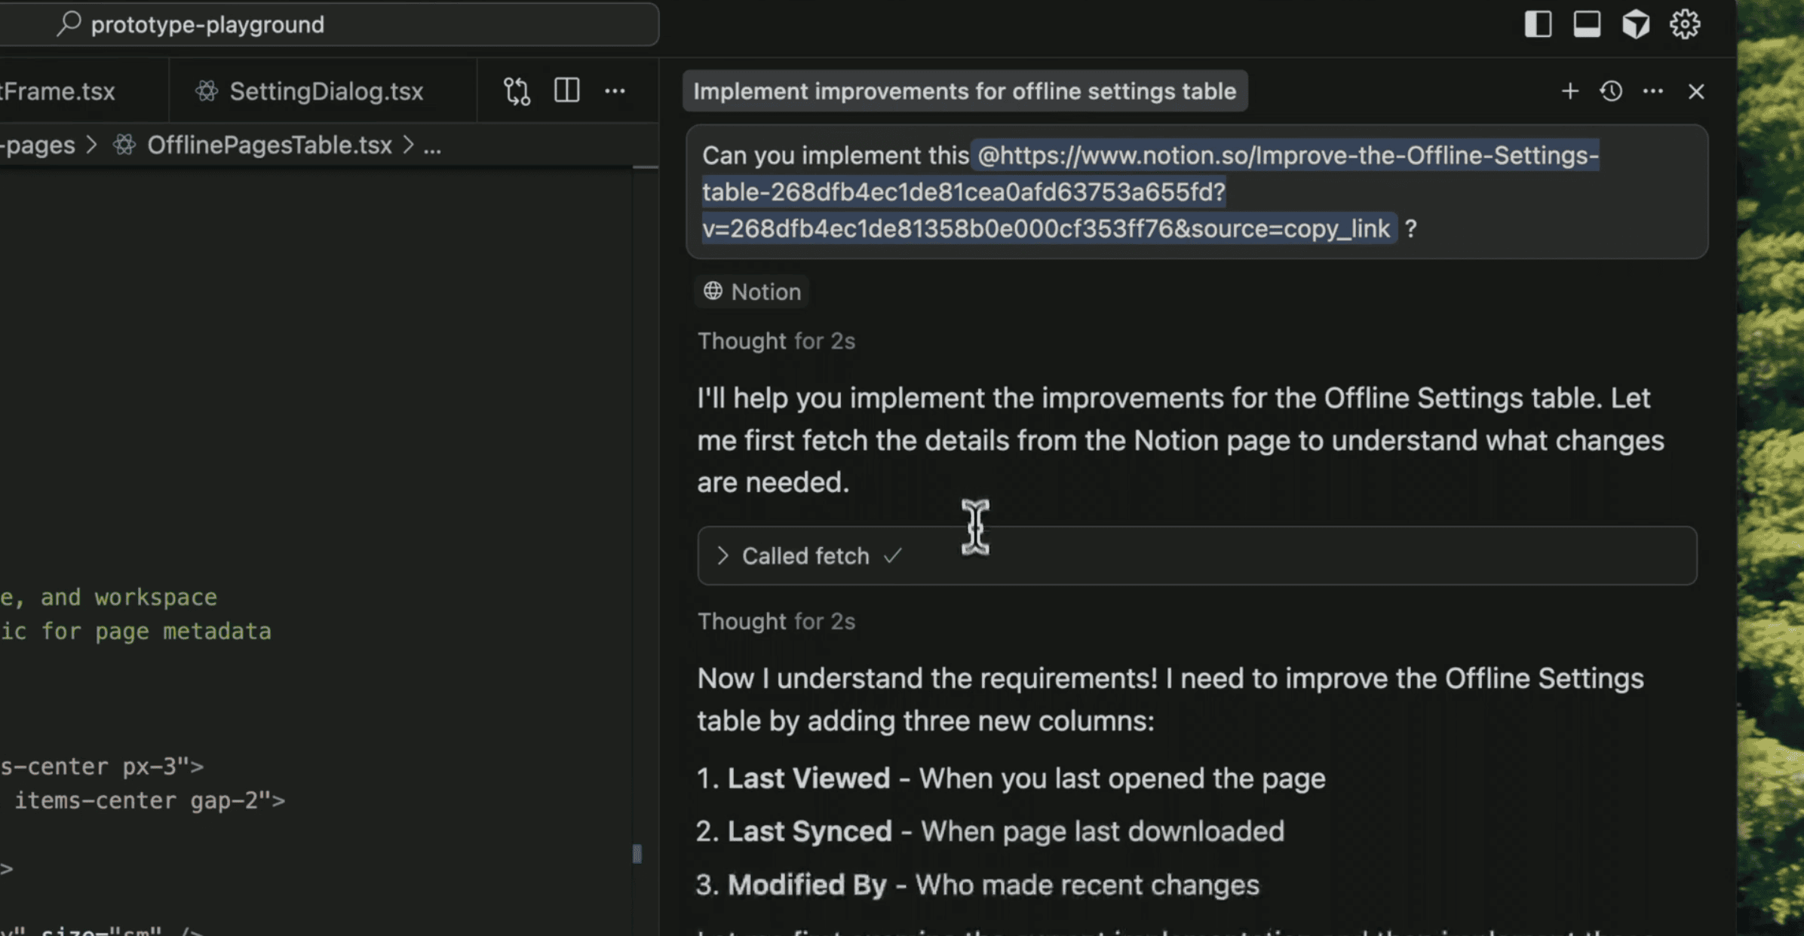Split the editor to the right

coord(566,91)
